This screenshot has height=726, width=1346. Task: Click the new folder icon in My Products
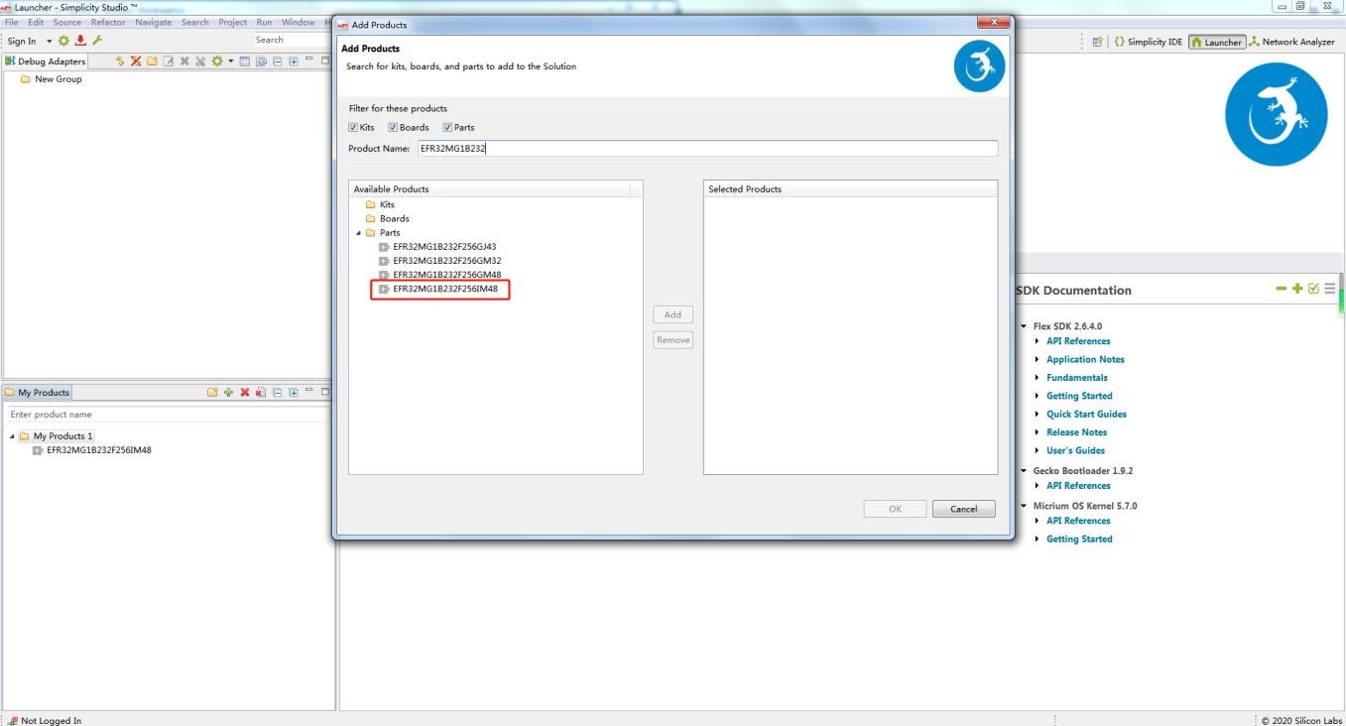pos(212,393)
